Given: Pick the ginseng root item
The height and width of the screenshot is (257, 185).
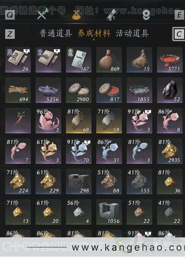Looking at the screenshot, I should pyautogui.click(x=18, y=120).
